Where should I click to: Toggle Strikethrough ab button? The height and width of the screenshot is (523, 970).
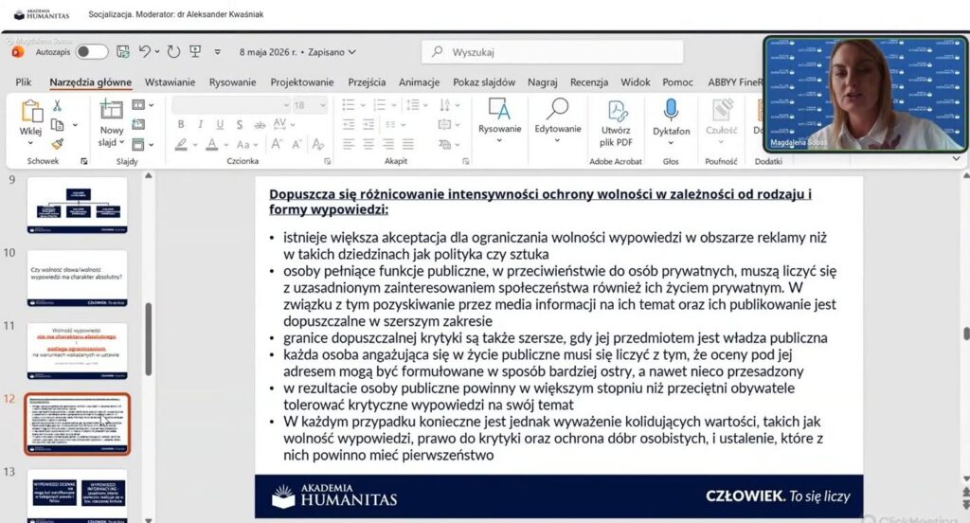(260, 124)
